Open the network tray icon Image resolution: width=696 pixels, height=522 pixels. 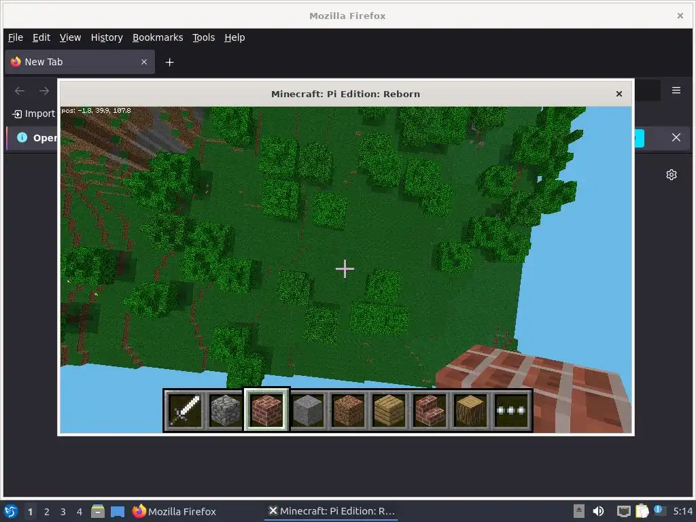click(x=624, y=511)
